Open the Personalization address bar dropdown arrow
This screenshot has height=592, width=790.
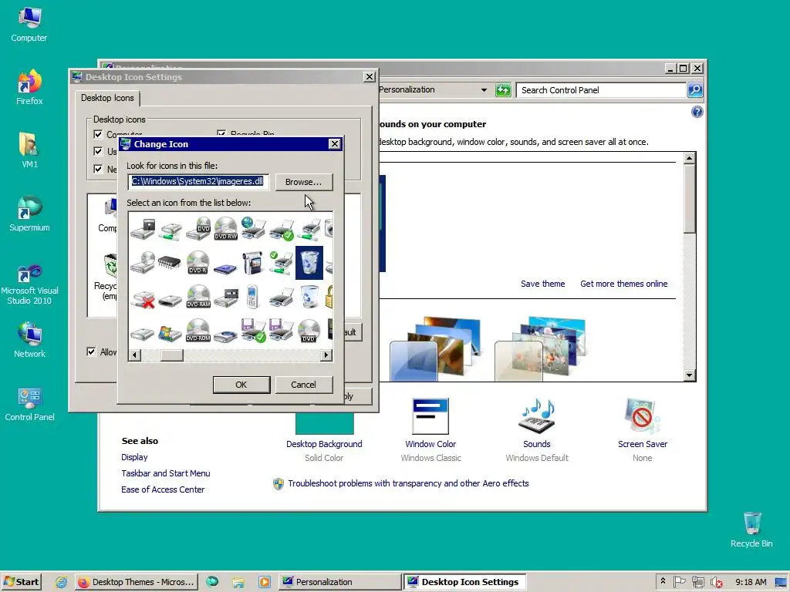484,90
